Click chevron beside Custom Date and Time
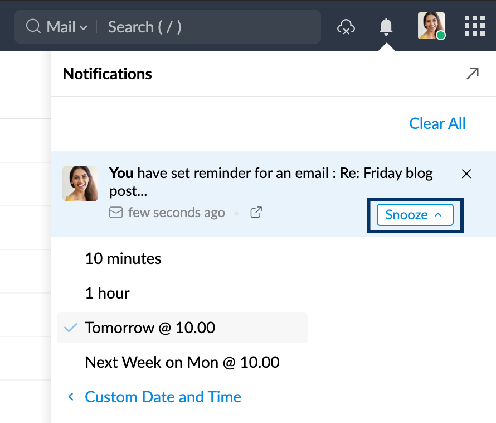Screen dimensions: 496x423 71,397
